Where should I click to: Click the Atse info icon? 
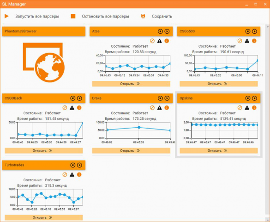pos(167,41)
